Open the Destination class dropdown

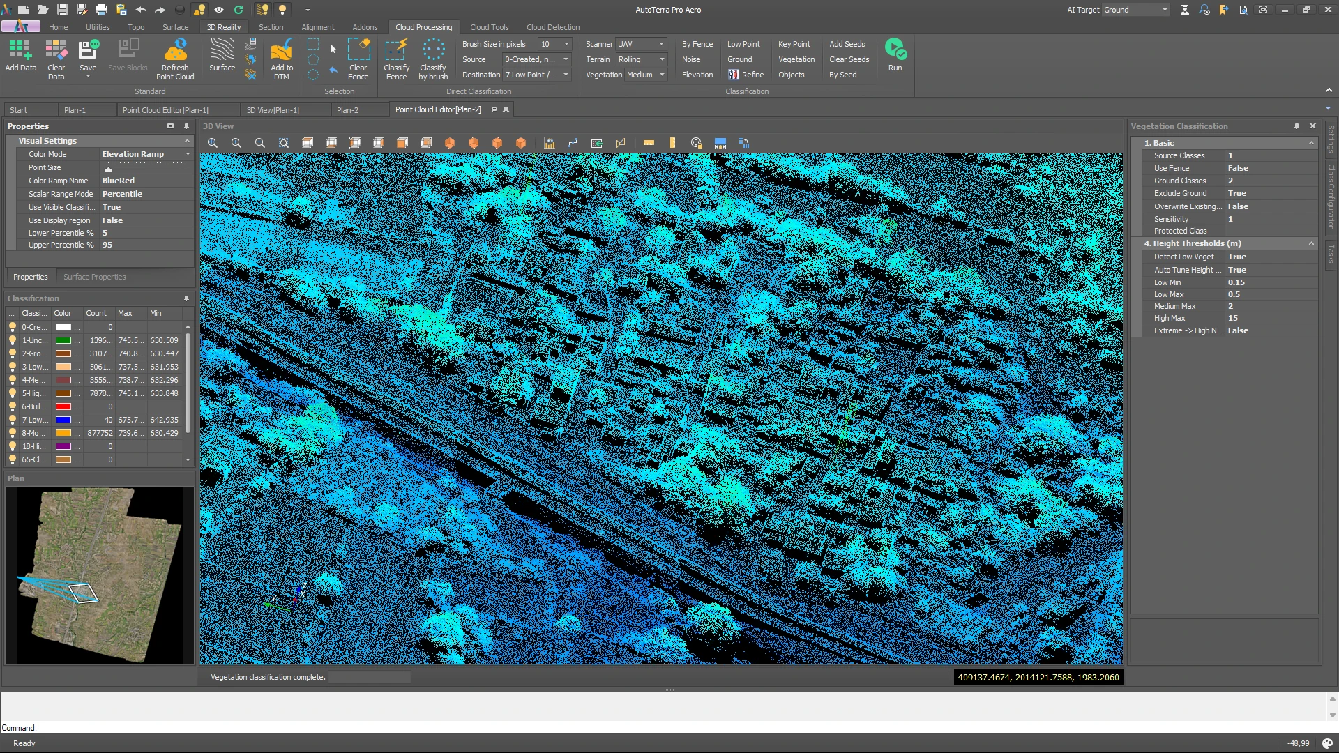pyautogui.click(x=566, y=75)
